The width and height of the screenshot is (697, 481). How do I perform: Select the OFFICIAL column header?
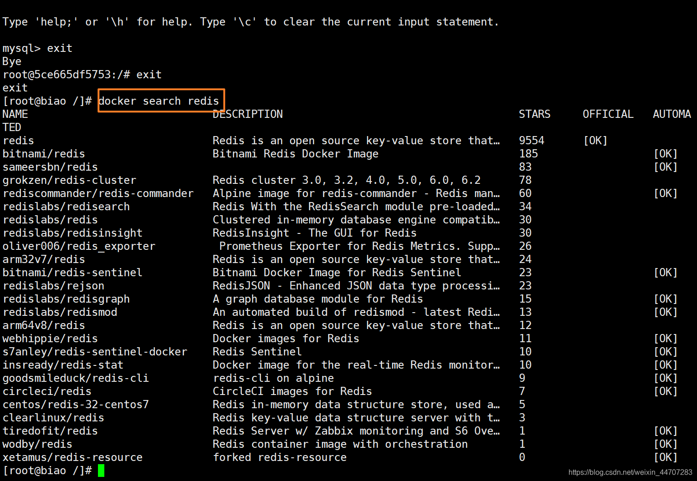pos(608,114)
